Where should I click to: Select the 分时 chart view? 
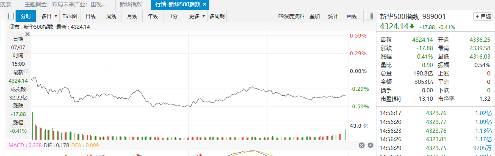tap(26, 16)
